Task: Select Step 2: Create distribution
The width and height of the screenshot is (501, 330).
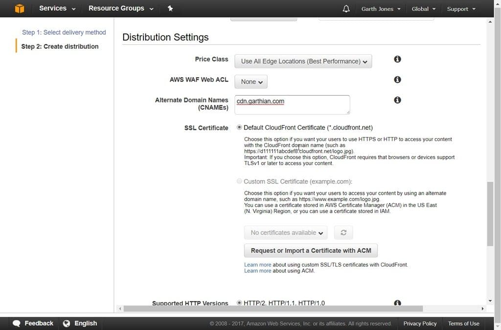Action: click(60, 46)
